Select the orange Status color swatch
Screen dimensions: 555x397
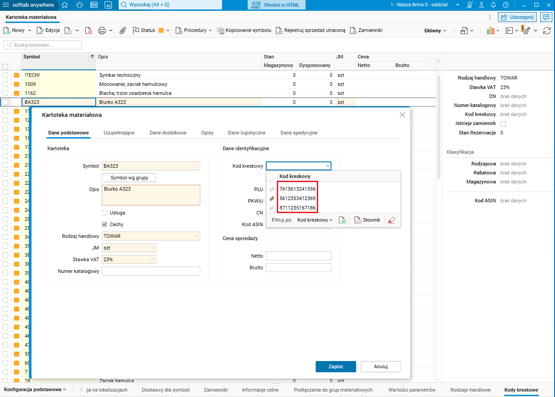pos(161,31)
